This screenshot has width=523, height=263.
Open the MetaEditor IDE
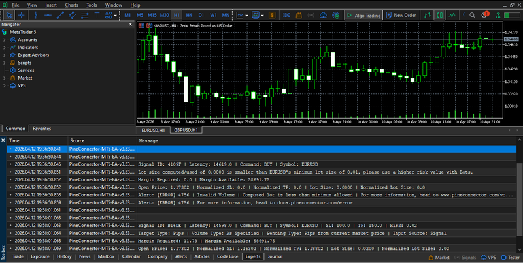click(286, 15)
